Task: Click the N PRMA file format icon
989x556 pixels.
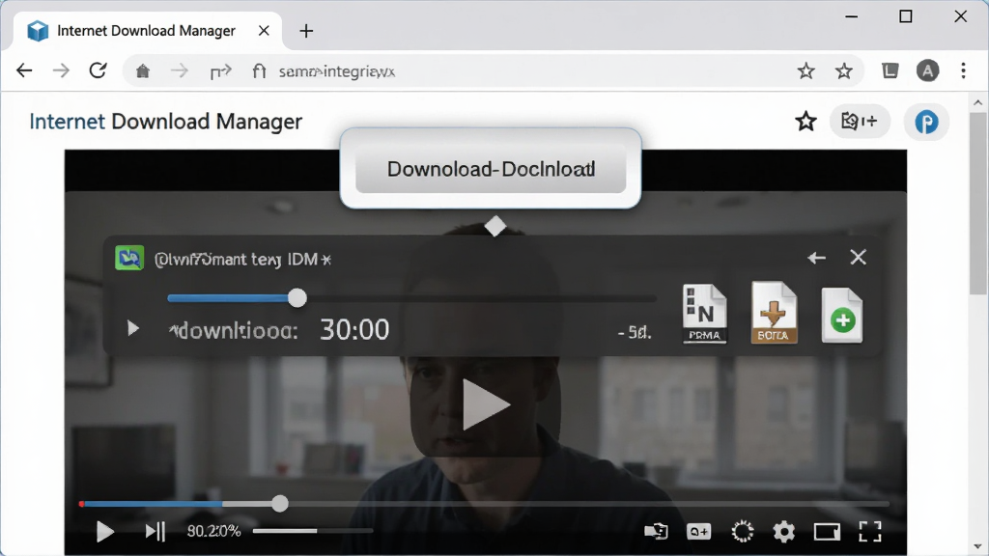Action: (704, 314)
